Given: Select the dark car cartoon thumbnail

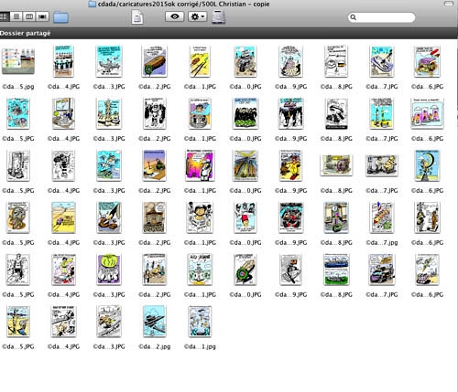Looking at the screenshot, I should pos(382,270).
